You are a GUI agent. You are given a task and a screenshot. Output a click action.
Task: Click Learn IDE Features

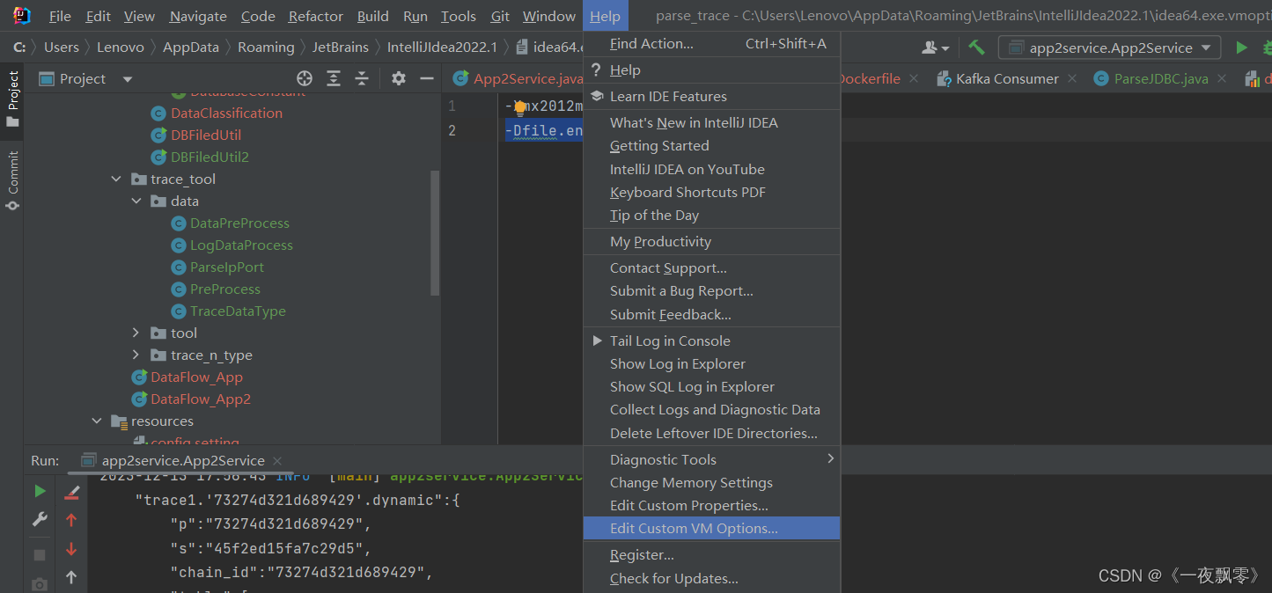click(711, 96)
